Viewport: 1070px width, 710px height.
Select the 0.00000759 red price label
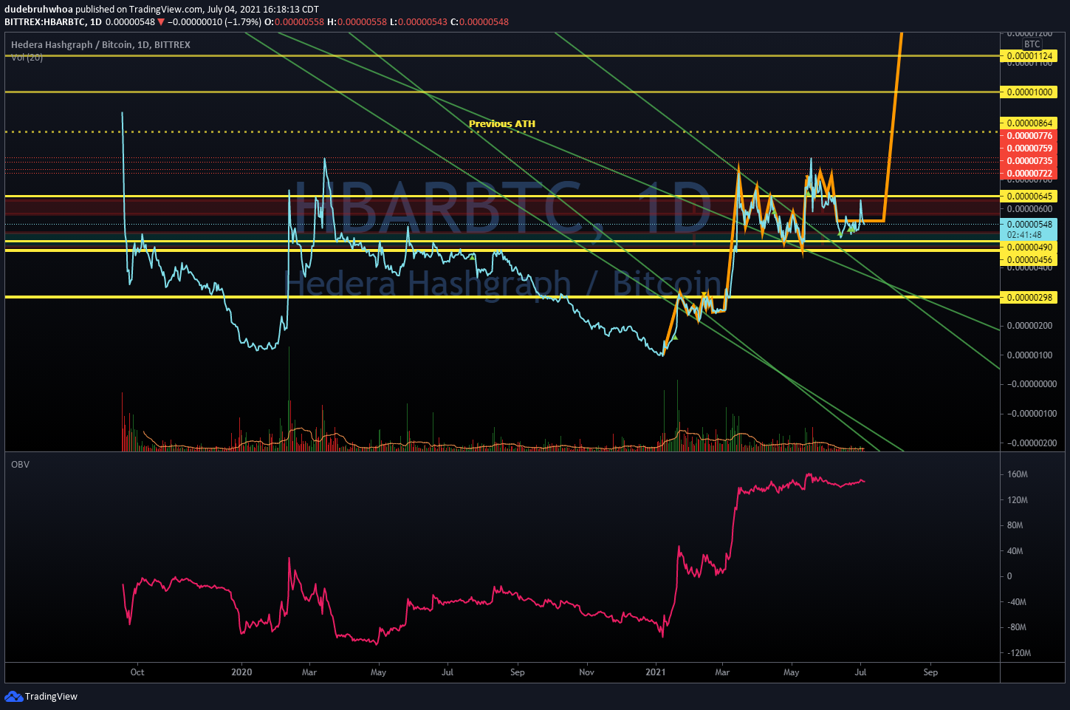[x=1029, y=149]
